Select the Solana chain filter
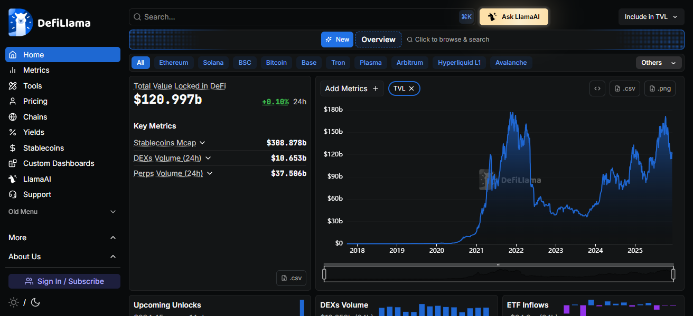 pyautogui.click(x=213, y=63)
